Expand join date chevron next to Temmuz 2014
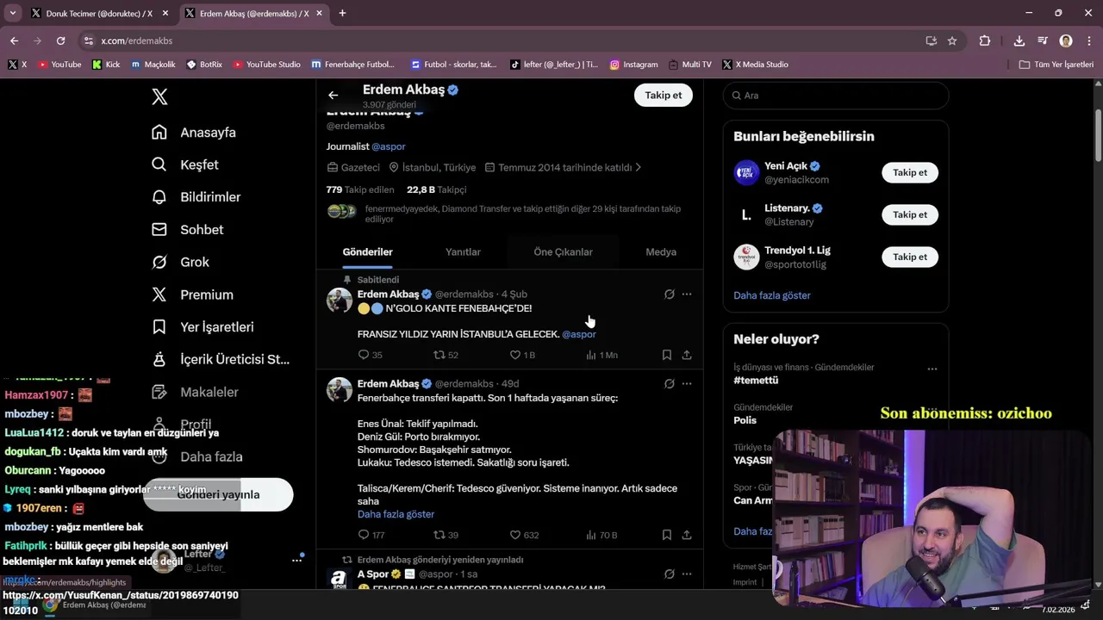 click(x=638, y=168)
